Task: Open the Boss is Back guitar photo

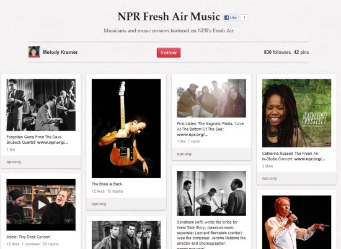Action: click(x=126, y=128)
